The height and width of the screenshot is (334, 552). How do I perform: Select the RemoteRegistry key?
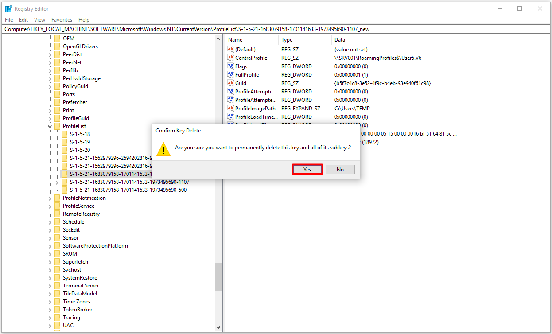(81, 214)
